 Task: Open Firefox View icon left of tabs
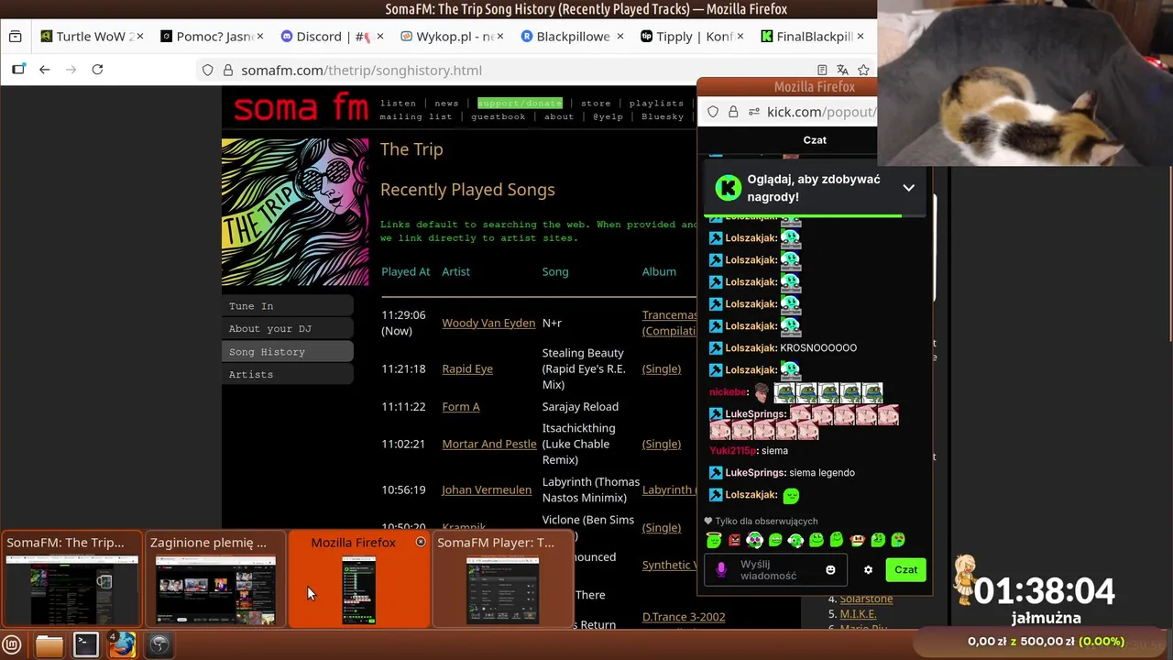(15, 37)
